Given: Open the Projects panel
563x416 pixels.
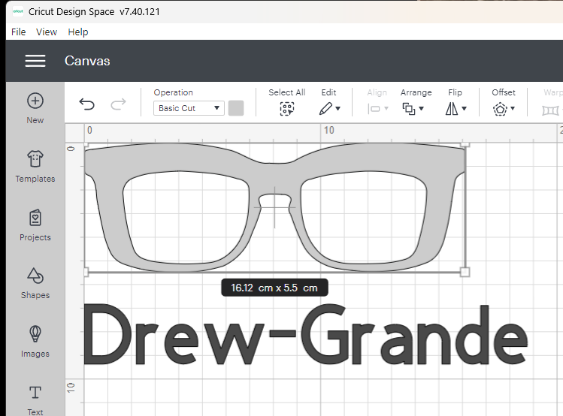Looking at the screenshot, I should [x=35, y=218].
